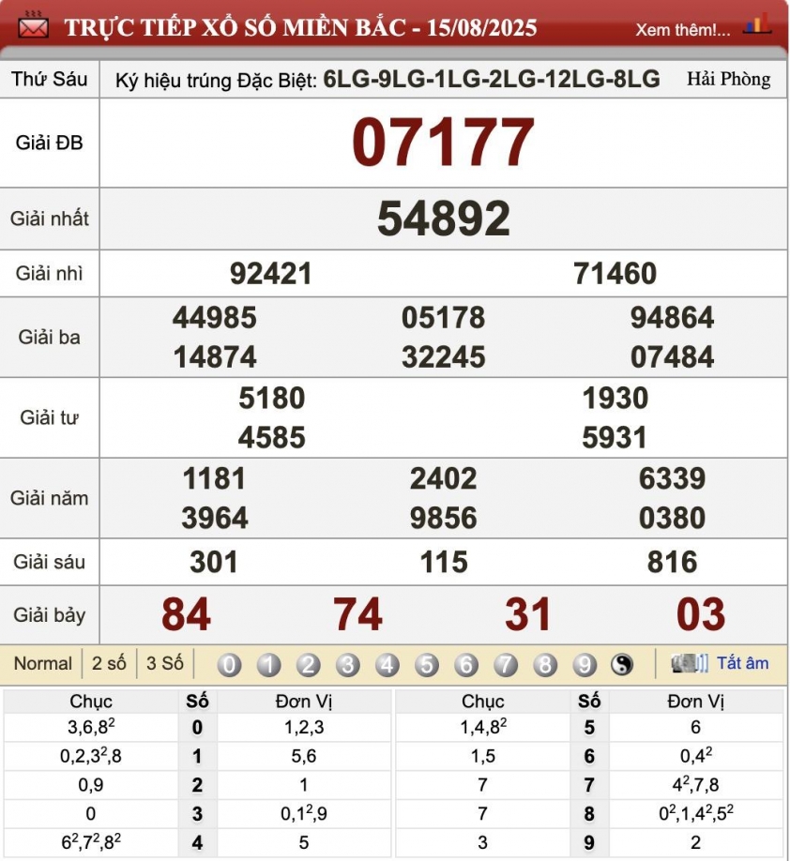Switch to the 2 số view
790x861 pixels.
coord(109,663)
